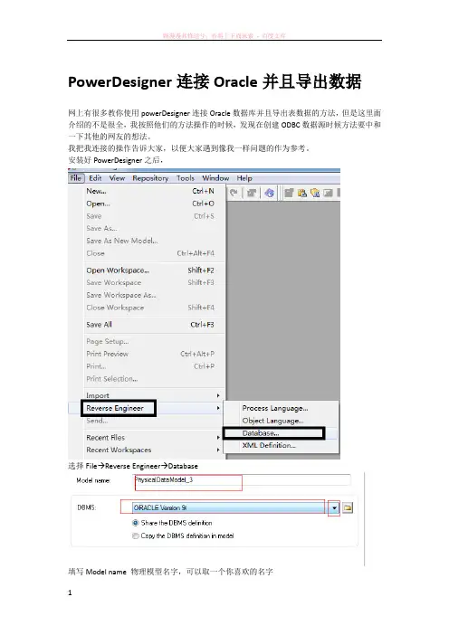The width and height of the screenshot is (449, 635).
Task: Click the Model name input field
Action: pos(243,480)
